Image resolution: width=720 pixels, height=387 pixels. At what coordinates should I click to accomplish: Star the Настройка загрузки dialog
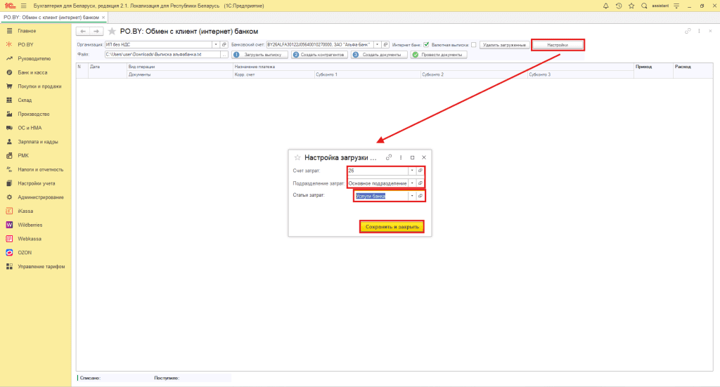(x=297, y=157)
